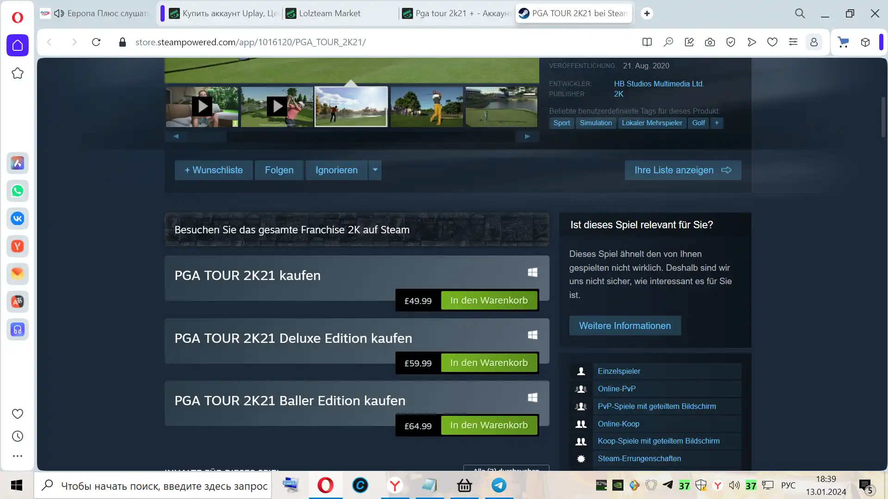This screenshot has height=499, width=888.
Task: Open Opera start page home icon
Action: click(x=18, y=45)
